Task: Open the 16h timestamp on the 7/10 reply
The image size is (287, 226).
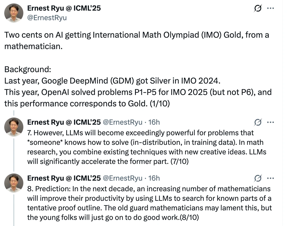Action: click(154, 122)
